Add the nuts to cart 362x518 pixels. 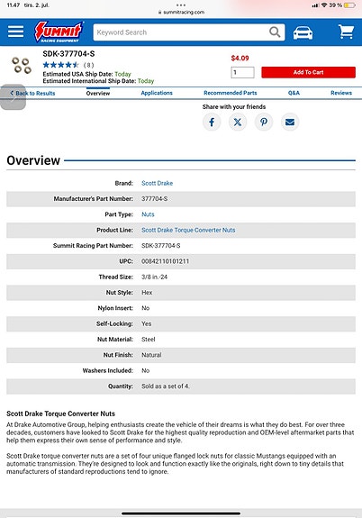309,72
